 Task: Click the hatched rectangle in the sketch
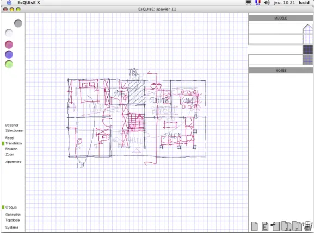pos(137,92)
